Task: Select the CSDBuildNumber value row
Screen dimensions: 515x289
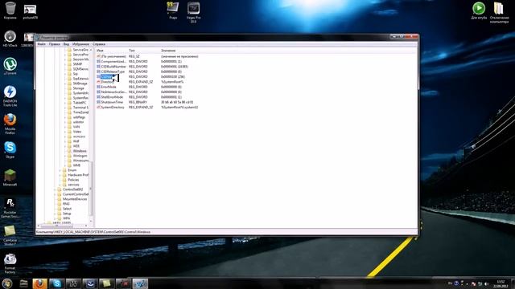Action: tap(113, 67)
